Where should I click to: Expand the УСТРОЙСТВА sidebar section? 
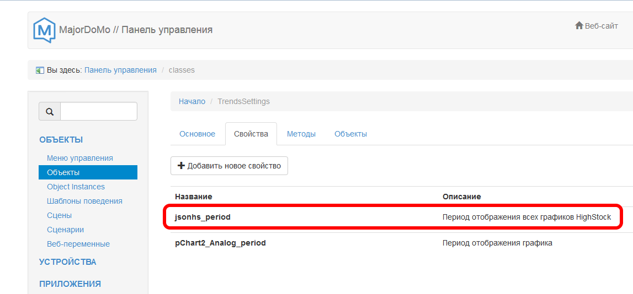pos(68,262)
